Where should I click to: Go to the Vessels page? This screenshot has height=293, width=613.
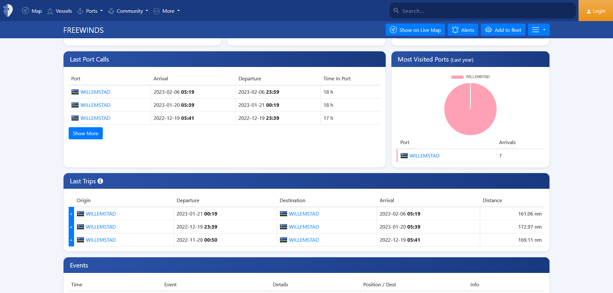pyautogui.click(x=60, y=11)
